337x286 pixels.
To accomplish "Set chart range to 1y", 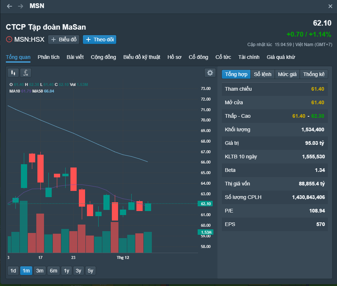I will [66, 271].
